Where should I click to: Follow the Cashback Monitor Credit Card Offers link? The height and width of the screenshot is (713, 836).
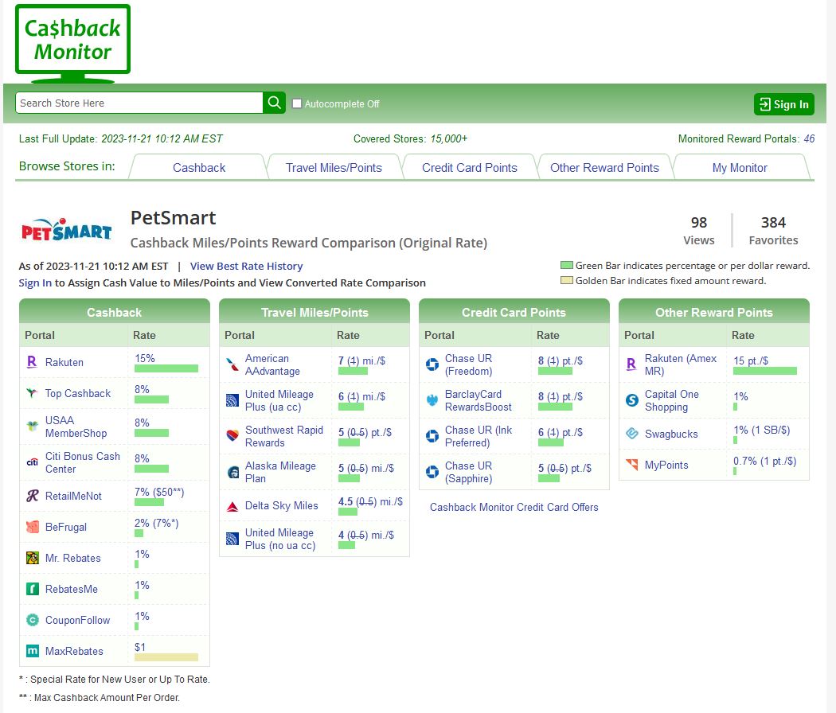pos(514,507)
